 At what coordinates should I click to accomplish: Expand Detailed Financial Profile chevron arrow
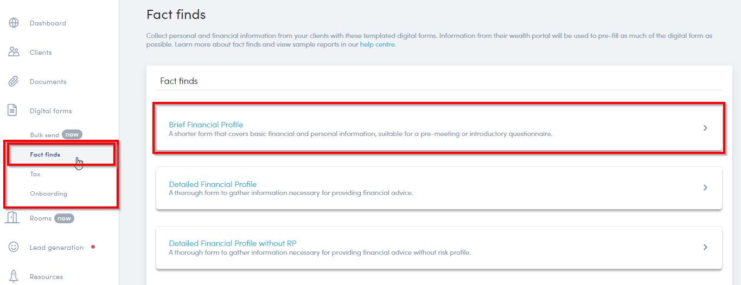pyautogui.click(x=705, y=187)
